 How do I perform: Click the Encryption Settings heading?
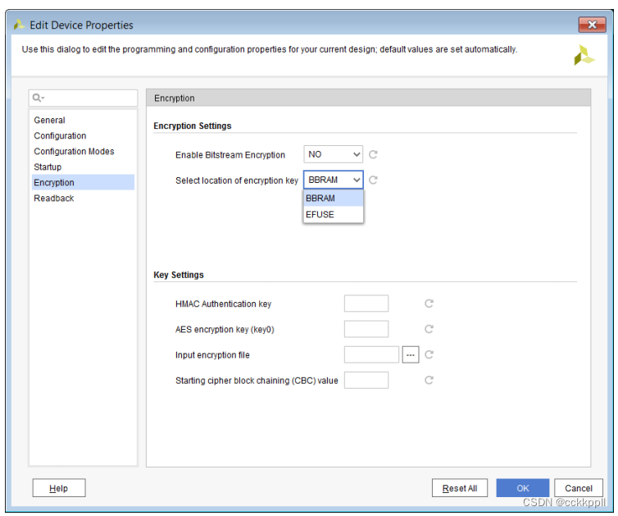[x=193, y=126]
